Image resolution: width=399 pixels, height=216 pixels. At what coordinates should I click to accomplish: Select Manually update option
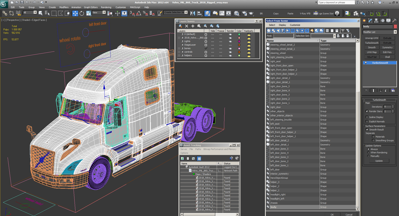click(x=368, y=156)
